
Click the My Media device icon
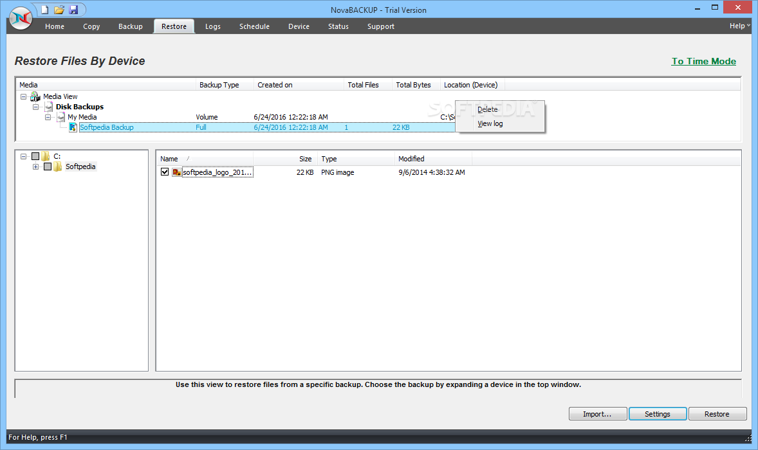tap(61, 117)
